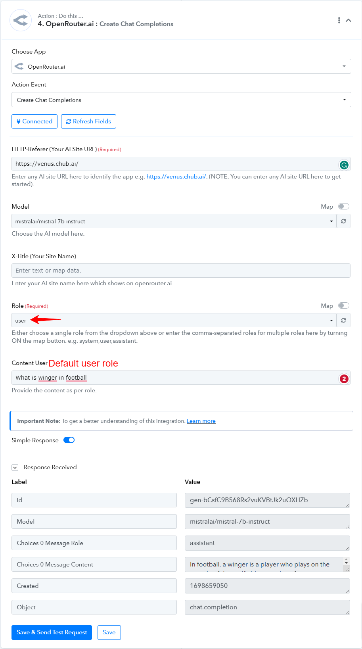The height and width of the screenshot is (649, 362).
Task: Step down the Choices 0 Message Content scroll arrow
Action: click(346, 563)
